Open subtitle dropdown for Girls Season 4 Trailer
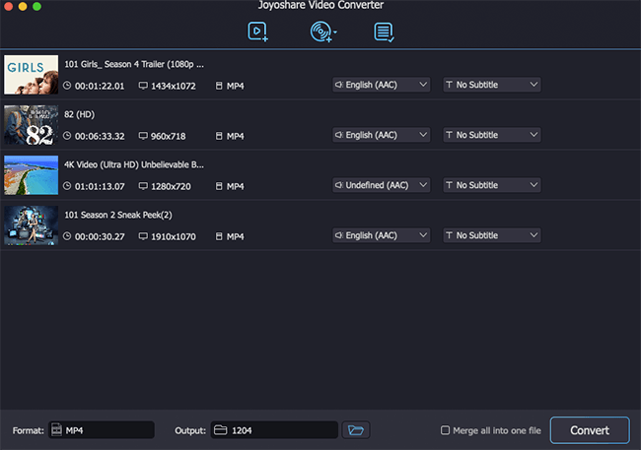Image resolution: width=641 pixels, height=450 pixels. pyautogui.click(x=492, y=85)
